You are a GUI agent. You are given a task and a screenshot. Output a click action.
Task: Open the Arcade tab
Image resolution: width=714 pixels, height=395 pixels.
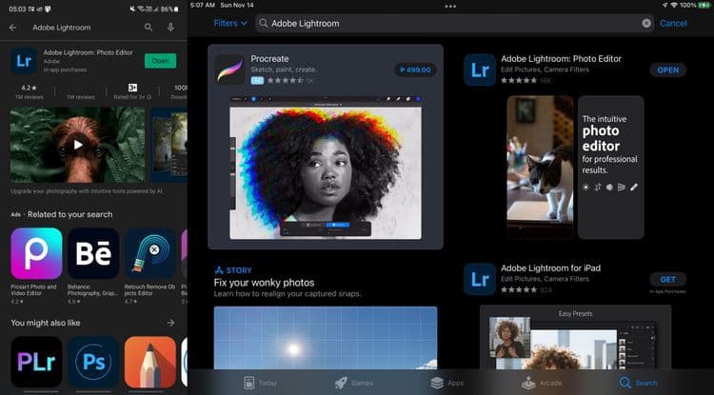(x=541, y=383)
